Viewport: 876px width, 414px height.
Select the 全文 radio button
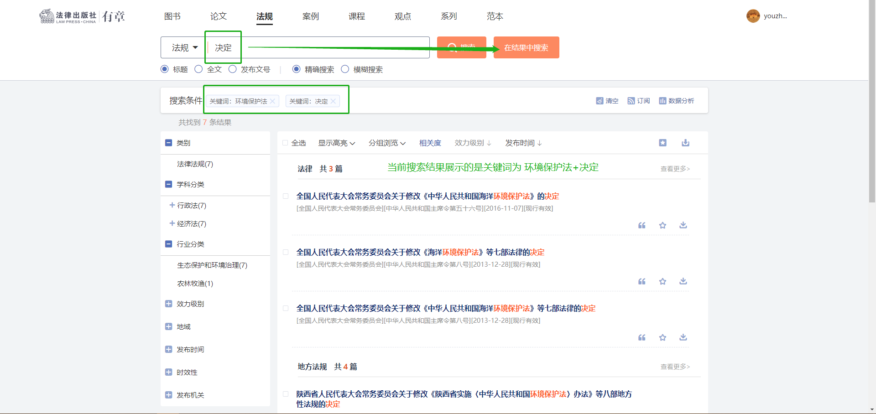198,69
